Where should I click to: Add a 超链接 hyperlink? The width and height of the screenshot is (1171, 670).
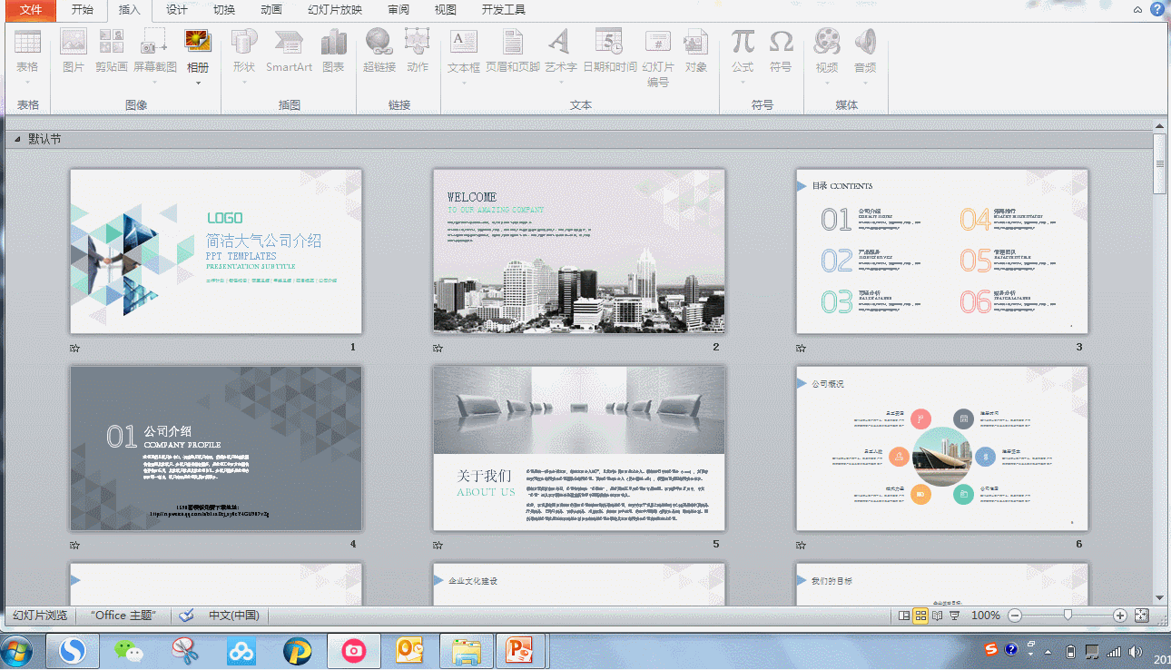[379, 43]
